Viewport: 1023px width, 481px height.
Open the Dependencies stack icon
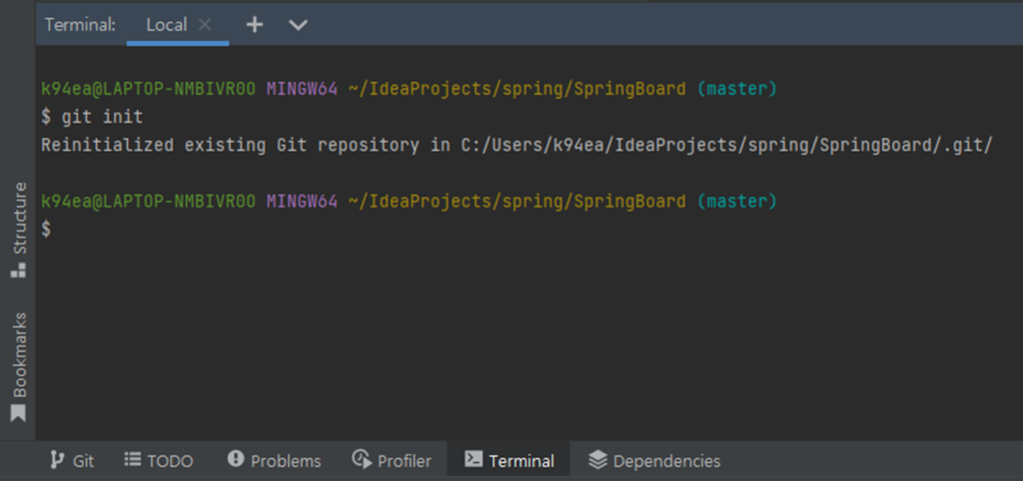click(597, 460)
